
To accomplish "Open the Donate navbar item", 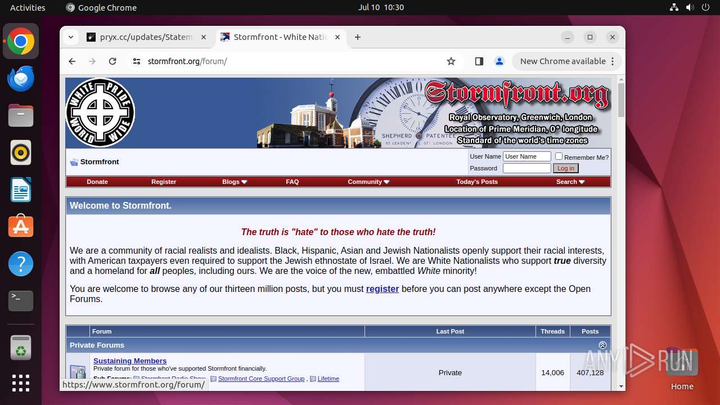I will point(97,182).
